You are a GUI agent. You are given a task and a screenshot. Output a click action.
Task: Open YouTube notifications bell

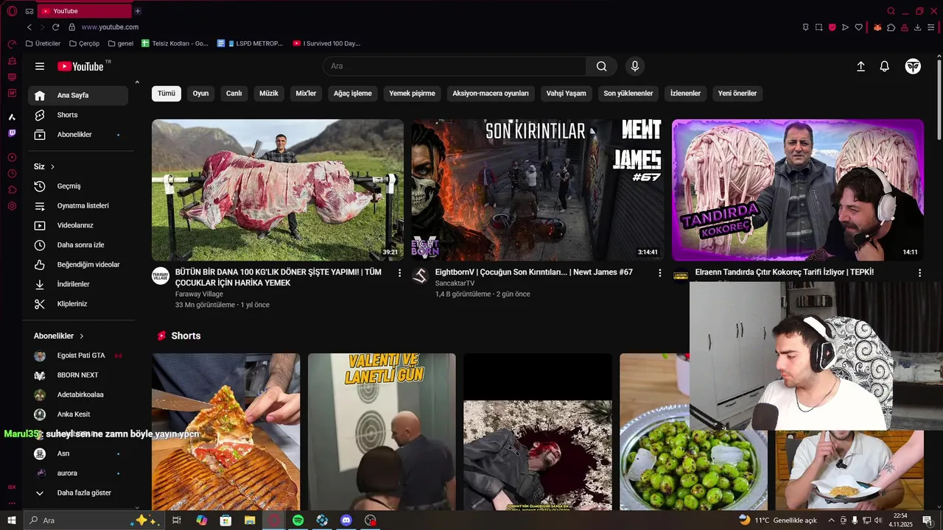point(885,66)
